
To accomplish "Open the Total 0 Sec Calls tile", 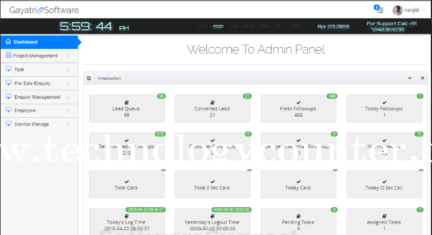I will pos(212,184).
